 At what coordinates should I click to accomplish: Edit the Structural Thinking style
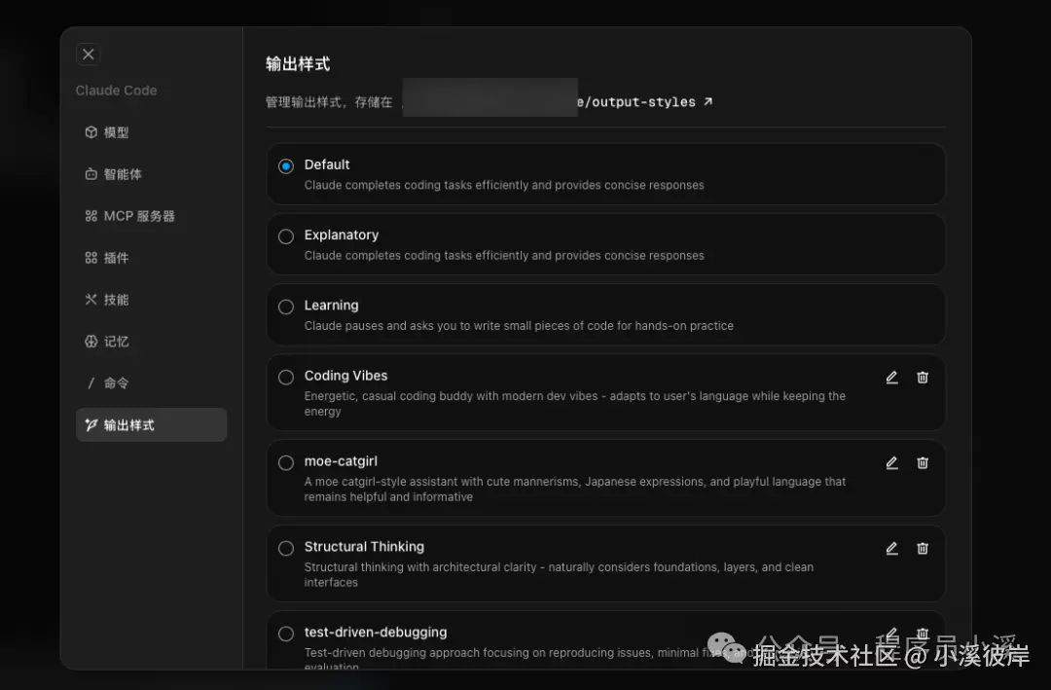(891, 549)
